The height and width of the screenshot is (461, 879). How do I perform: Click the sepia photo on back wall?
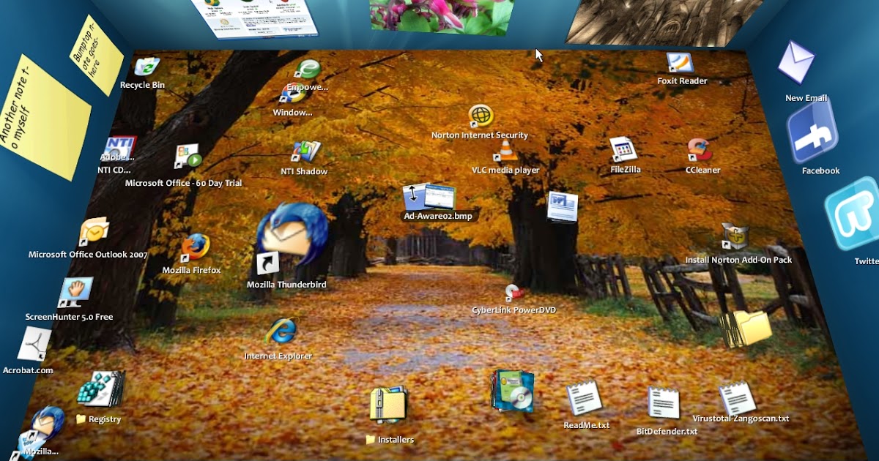pos(665,22)
